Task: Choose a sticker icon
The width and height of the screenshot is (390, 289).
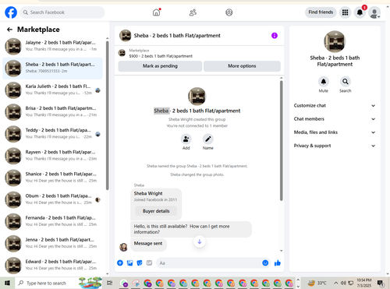Action: click(140, 263)
